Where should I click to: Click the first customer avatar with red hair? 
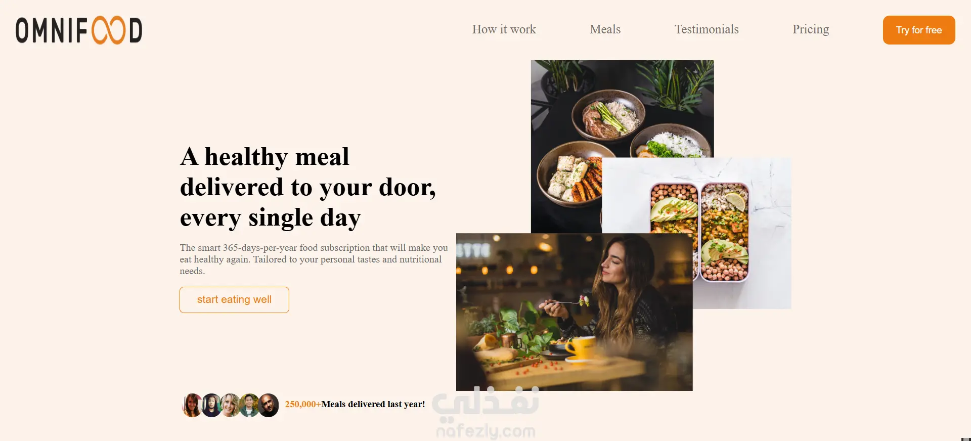[192, 405]
